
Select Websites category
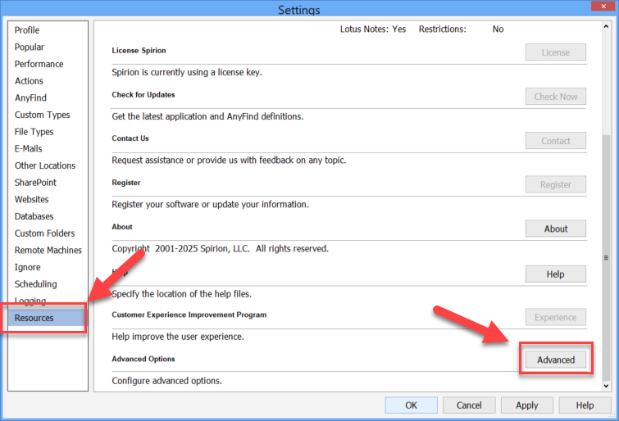(x=32, y=200)
